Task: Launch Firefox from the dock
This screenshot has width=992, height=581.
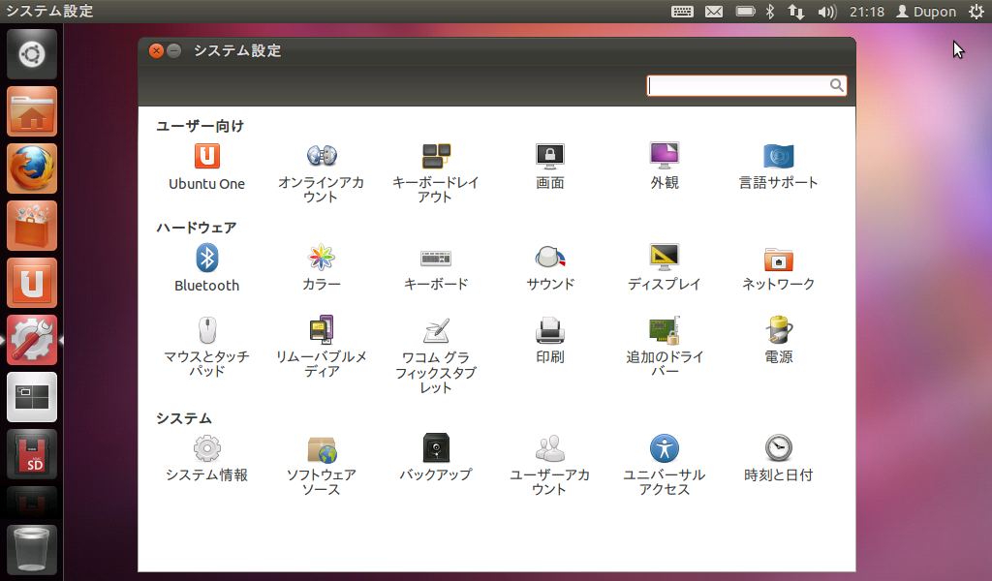Action: tap(31, 168)
